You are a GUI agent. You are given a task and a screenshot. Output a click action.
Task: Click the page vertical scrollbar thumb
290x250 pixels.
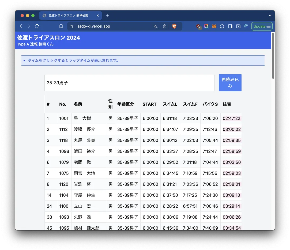click(x=273, y=55)
